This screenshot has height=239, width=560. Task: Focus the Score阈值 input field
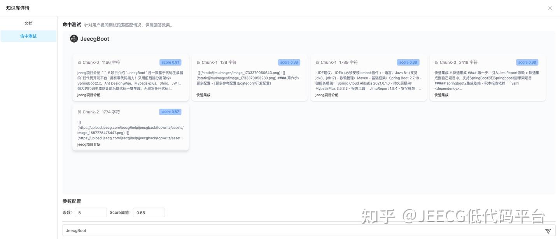149,213
